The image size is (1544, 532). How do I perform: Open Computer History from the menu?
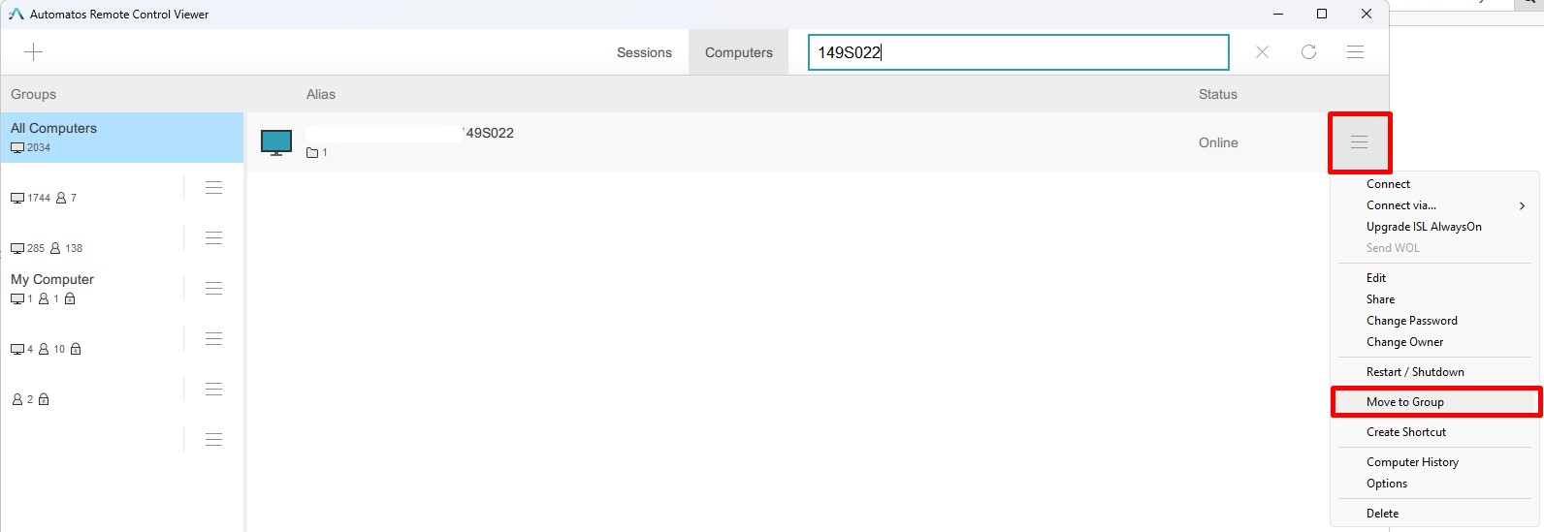tap(1412, 462)
